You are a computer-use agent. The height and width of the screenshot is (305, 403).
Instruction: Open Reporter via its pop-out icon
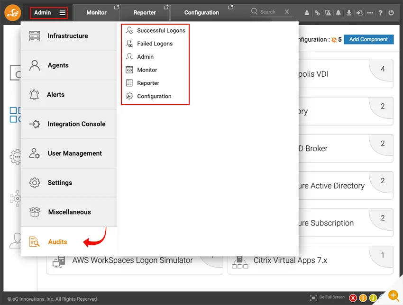166,8
